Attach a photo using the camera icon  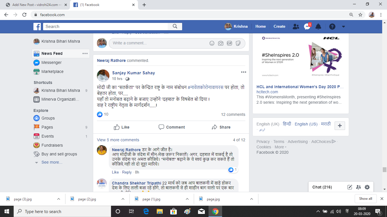pyautogui.click(x=221, y=43)
